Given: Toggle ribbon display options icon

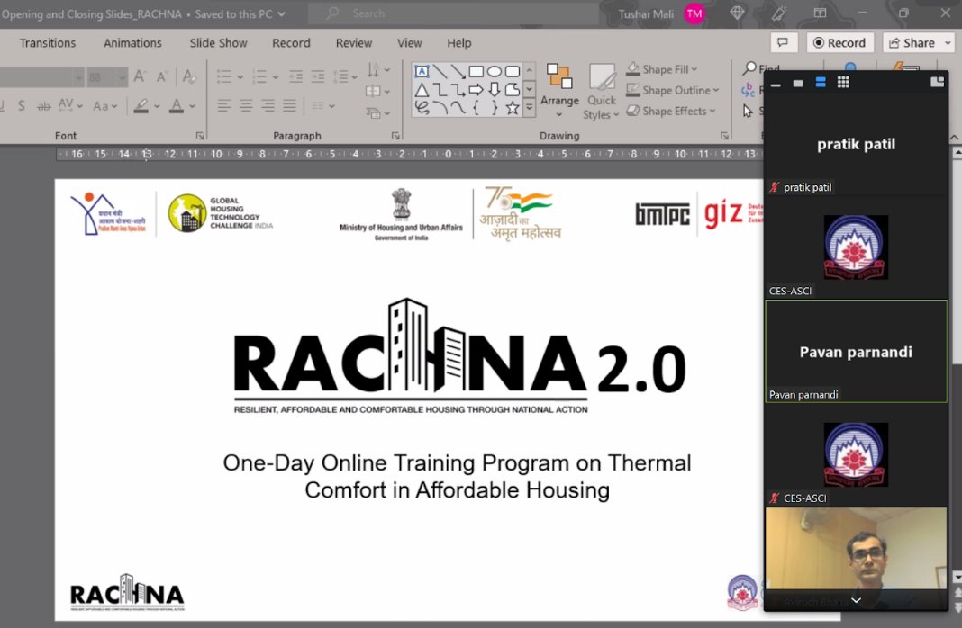Looking at the screenshot, I should click(x=821, y=13).
